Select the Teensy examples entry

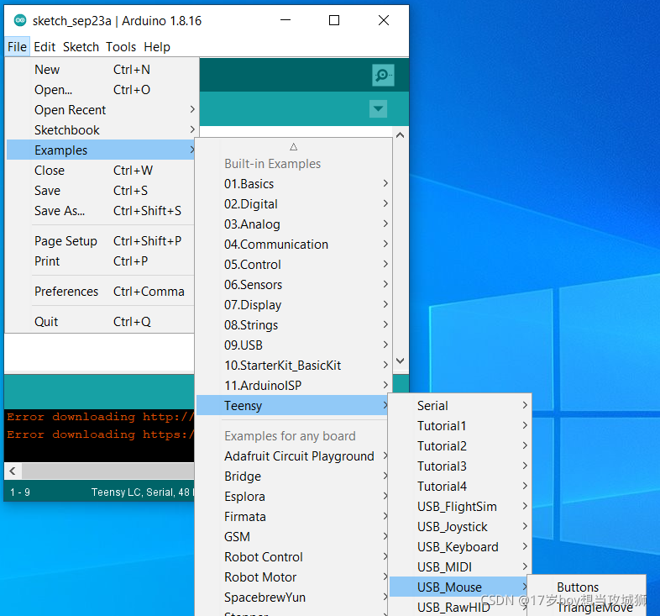click(x=292, y=406)
